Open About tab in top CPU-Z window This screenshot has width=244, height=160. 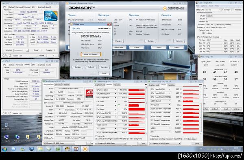coord(48,7)
